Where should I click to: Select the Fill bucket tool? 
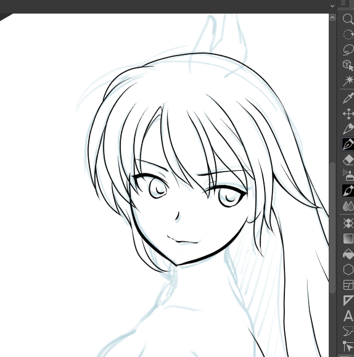click(348, 254)
